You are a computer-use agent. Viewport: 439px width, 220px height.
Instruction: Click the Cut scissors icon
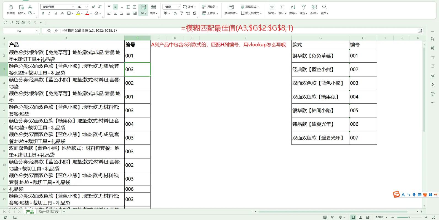[x=30, y=7]
